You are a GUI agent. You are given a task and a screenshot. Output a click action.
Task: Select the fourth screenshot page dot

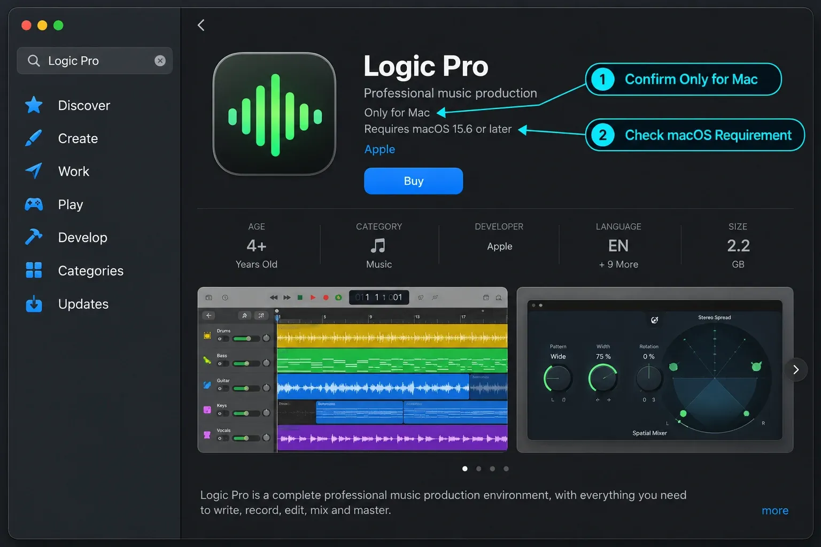click(506, 469)
